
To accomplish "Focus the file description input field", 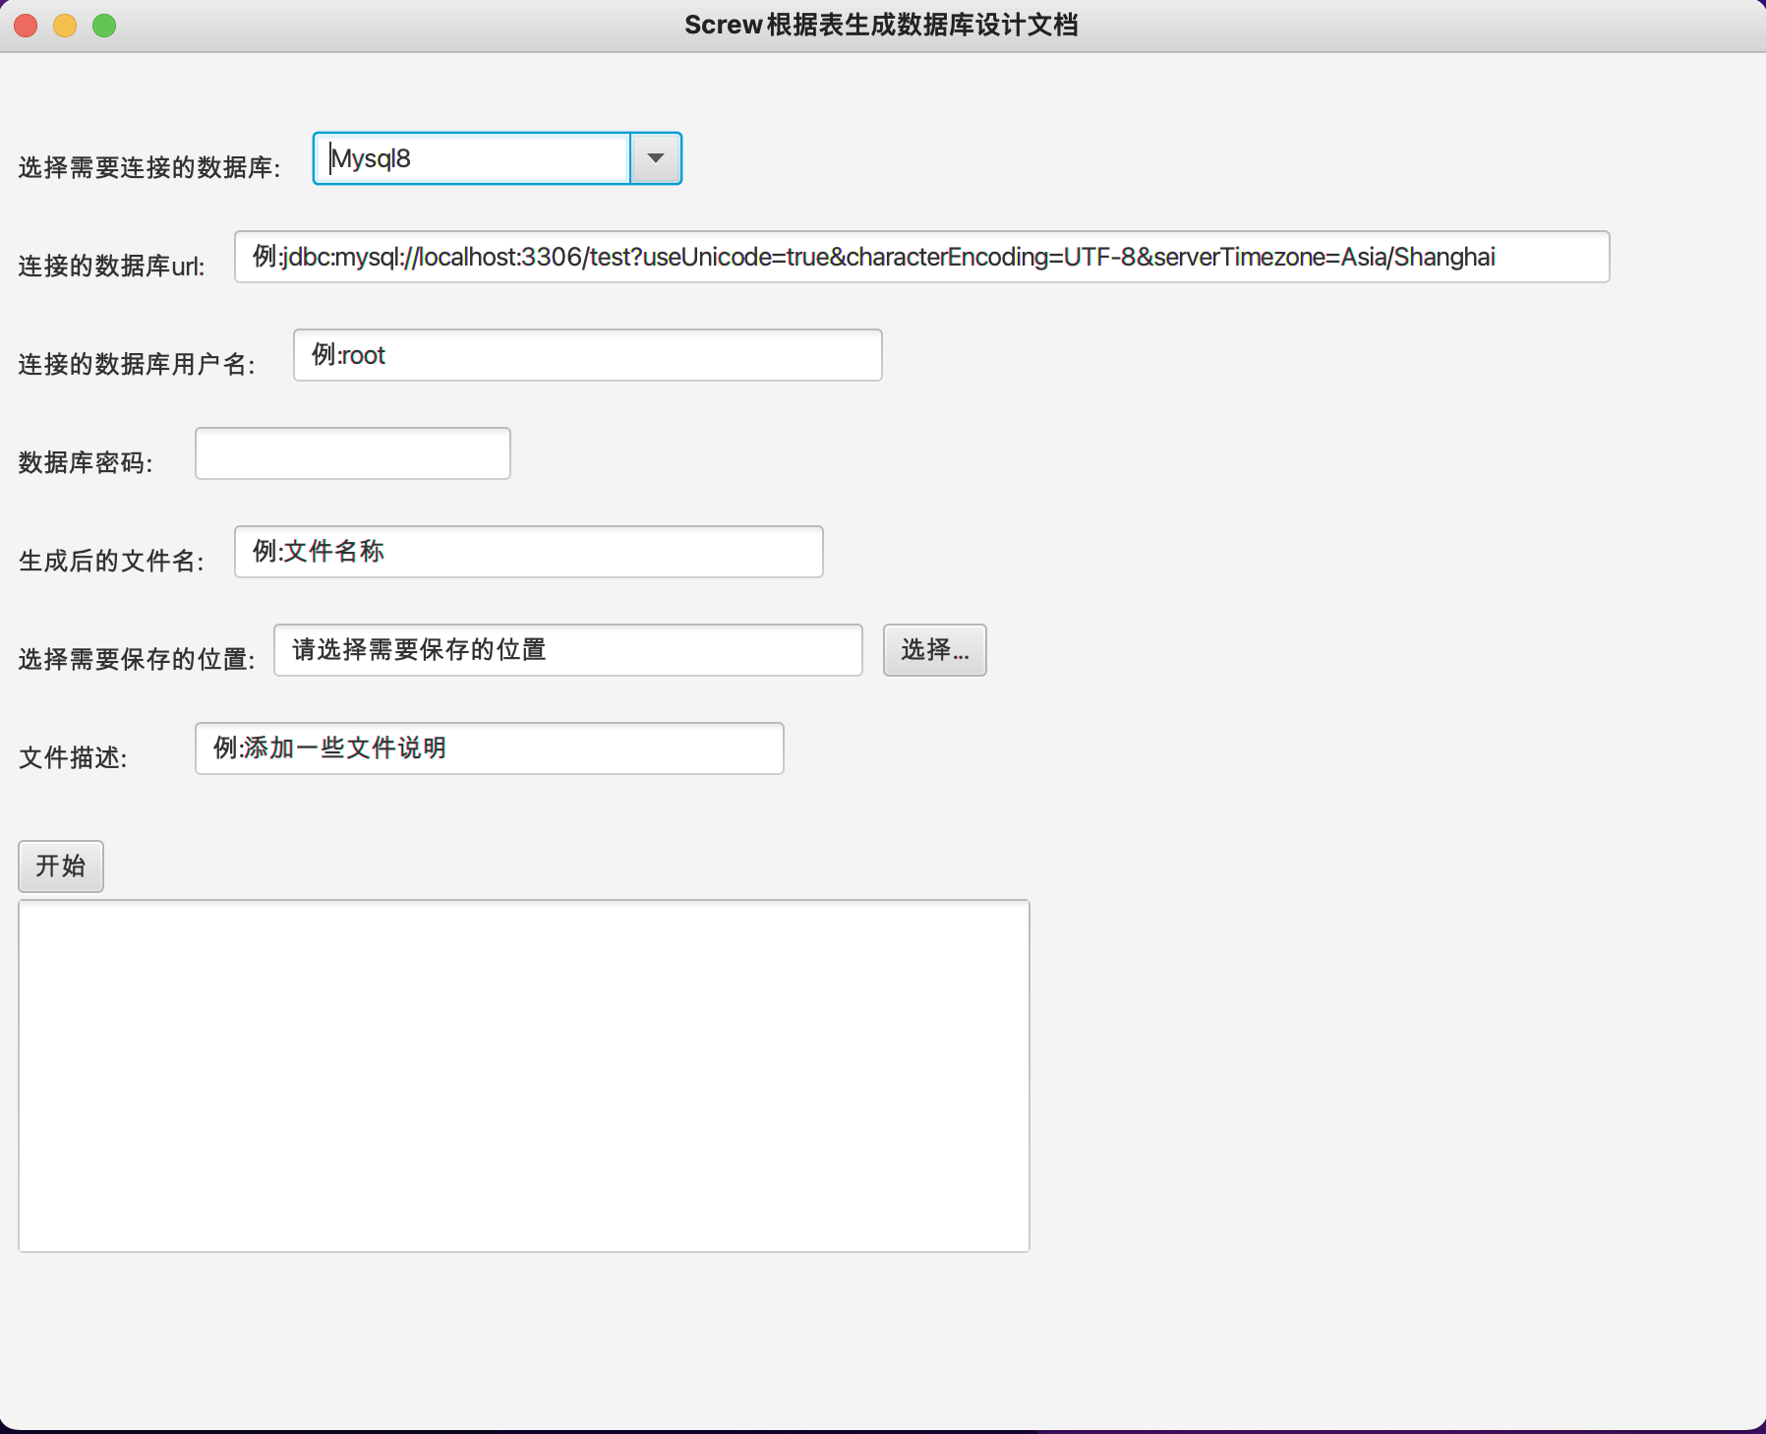I will [x=489, y=748].
